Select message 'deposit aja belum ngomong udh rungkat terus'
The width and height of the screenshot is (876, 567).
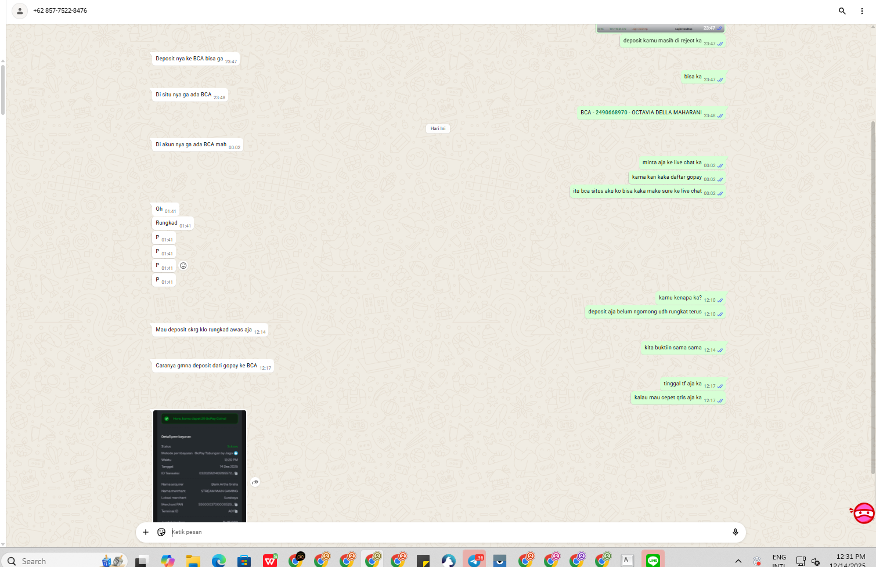click(x=655, y=312)
